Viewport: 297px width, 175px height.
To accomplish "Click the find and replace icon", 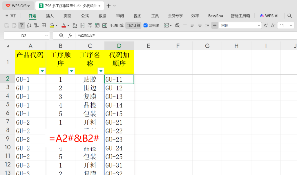I will tap(178, 25).
